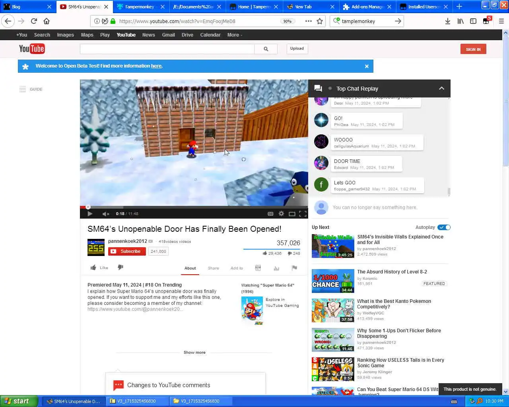Switch to theater mode icon
Viewport: 509px width, 407px height.
tap(292, 214)
